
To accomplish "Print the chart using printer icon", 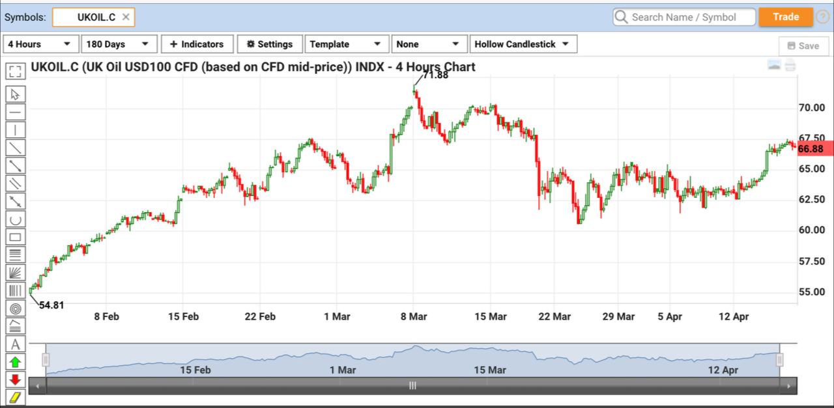I will pos(790,65).
